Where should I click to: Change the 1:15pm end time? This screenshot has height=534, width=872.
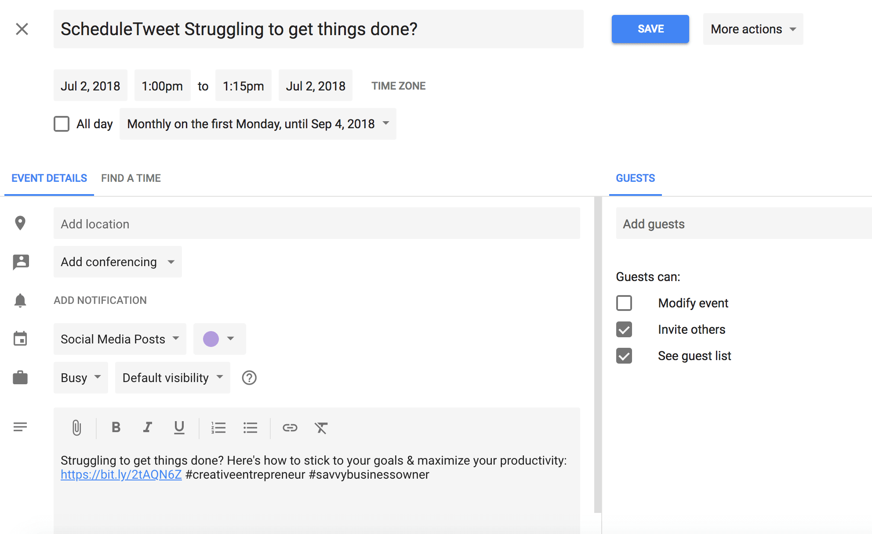pos(243,85)
